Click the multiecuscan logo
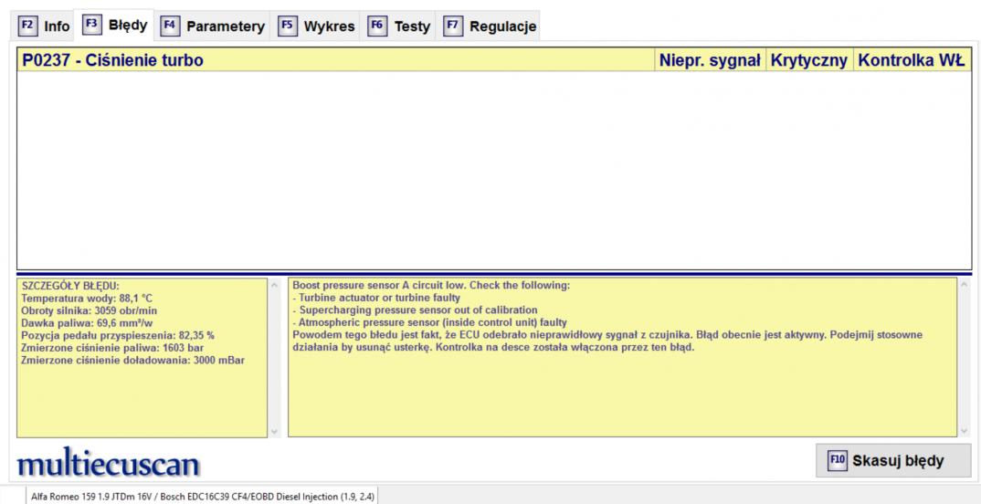The height and width of the screenshot is (504, 981). click(109, 463)
